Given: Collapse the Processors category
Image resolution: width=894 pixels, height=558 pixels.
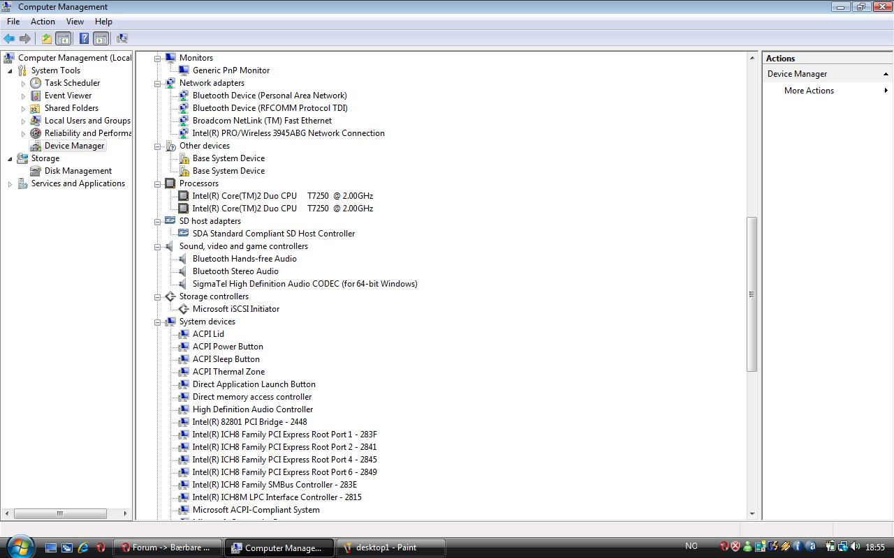Looking at the screenshot, I should point(158,183).
